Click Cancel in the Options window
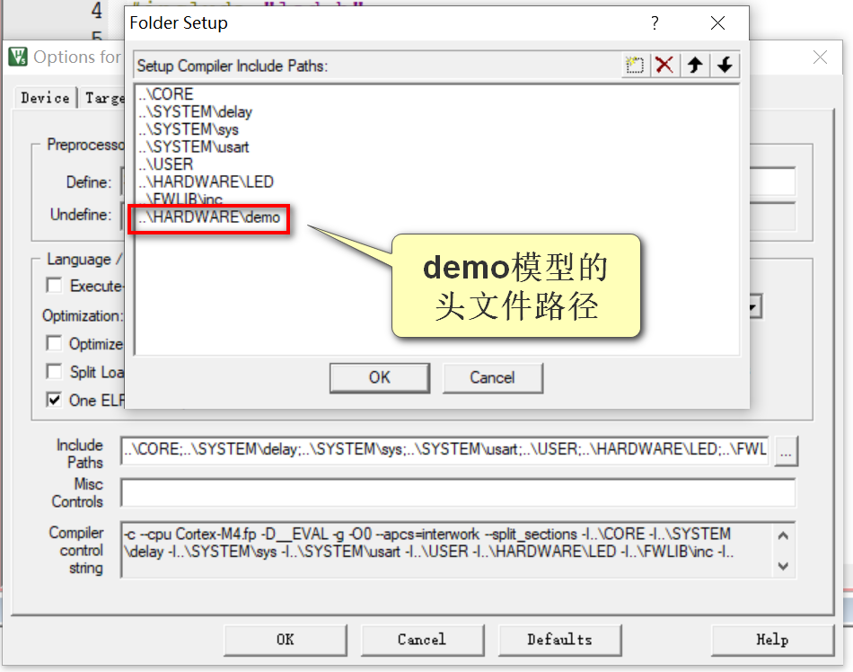 point(422,640)
